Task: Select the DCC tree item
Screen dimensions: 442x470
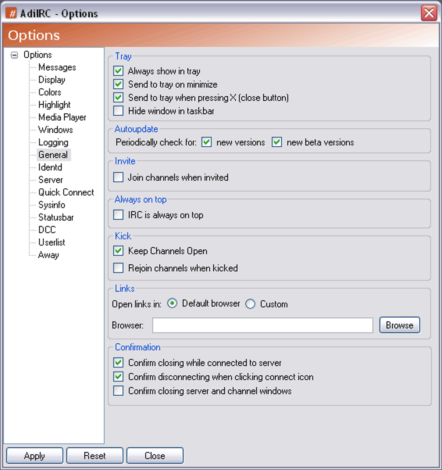Action: coord(47,230)
